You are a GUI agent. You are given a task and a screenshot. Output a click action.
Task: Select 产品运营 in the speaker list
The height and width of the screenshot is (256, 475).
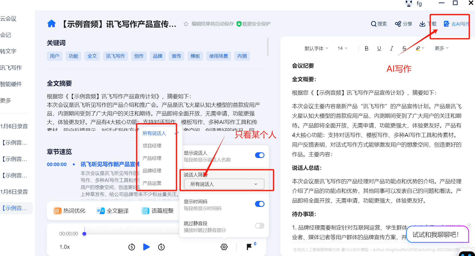coord(152,183)
